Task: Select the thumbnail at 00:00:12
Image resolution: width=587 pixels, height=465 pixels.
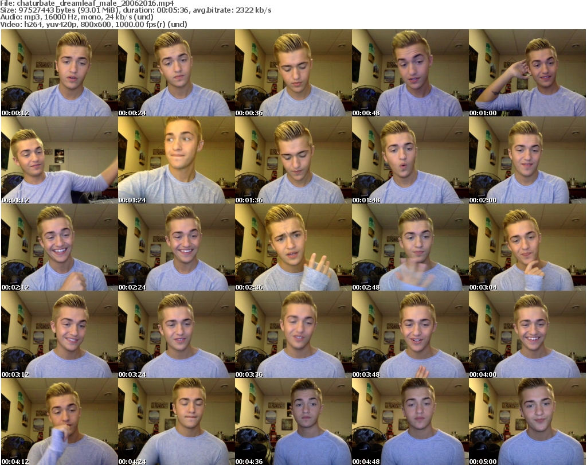Action: [60, 73]
